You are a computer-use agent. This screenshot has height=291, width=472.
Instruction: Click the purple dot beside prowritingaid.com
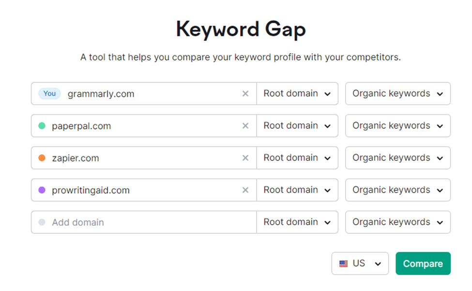point(42,190)
